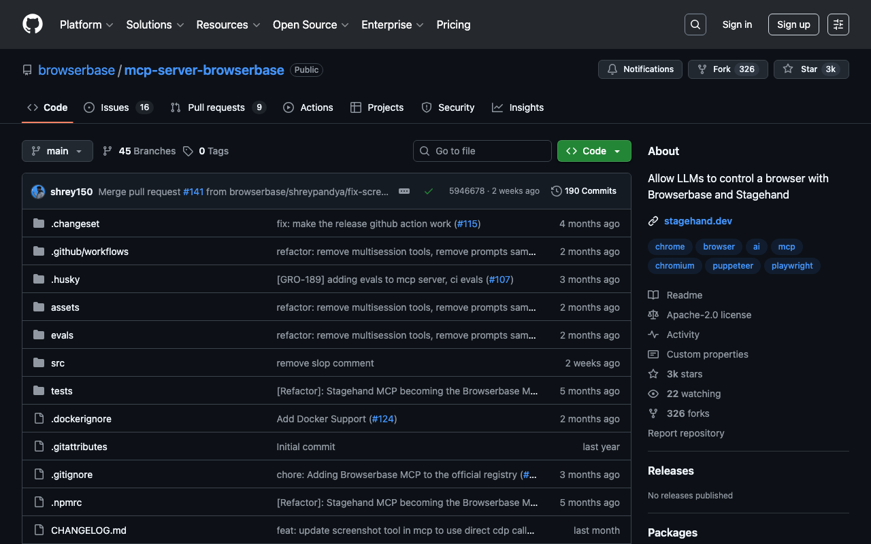Expand the Platform navigation menu
Screen dimensions: 871x544
click(86, 24)
